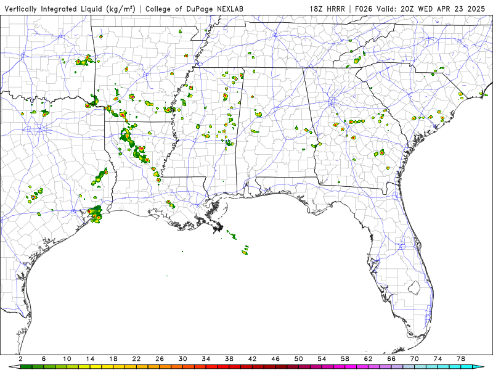Viewport: 493px width, 370px height.
Task: Click the colorbar label "50"
Action: (299, 359)
